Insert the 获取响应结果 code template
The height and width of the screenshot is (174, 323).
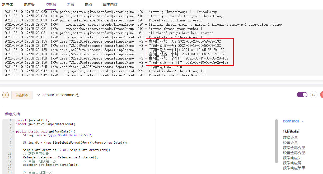point(294,168)
